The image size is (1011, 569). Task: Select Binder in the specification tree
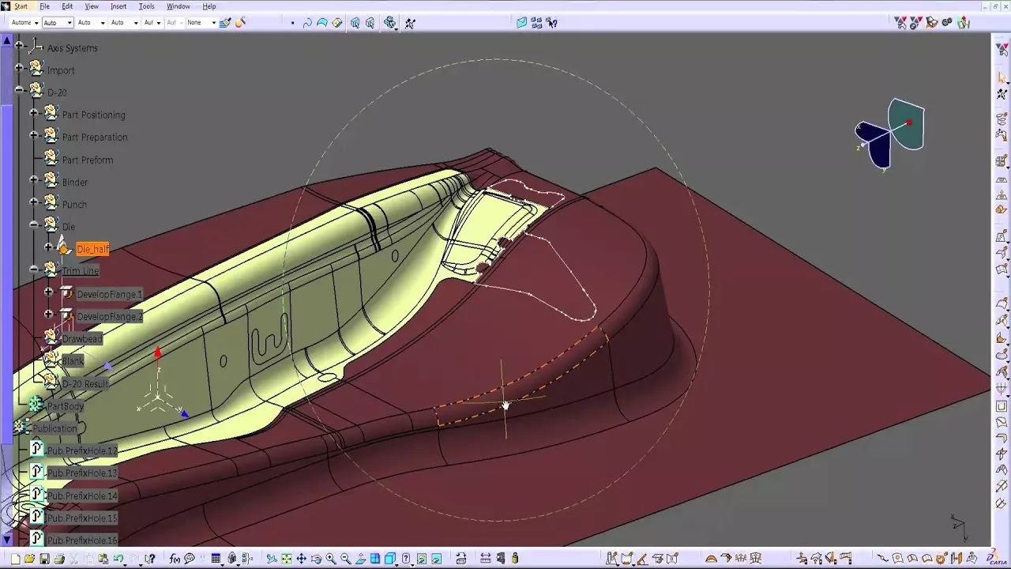75,182
